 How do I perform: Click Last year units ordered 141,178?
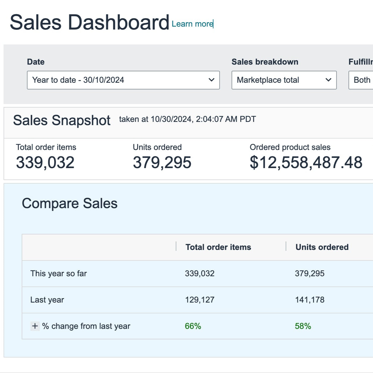[310, 300]
